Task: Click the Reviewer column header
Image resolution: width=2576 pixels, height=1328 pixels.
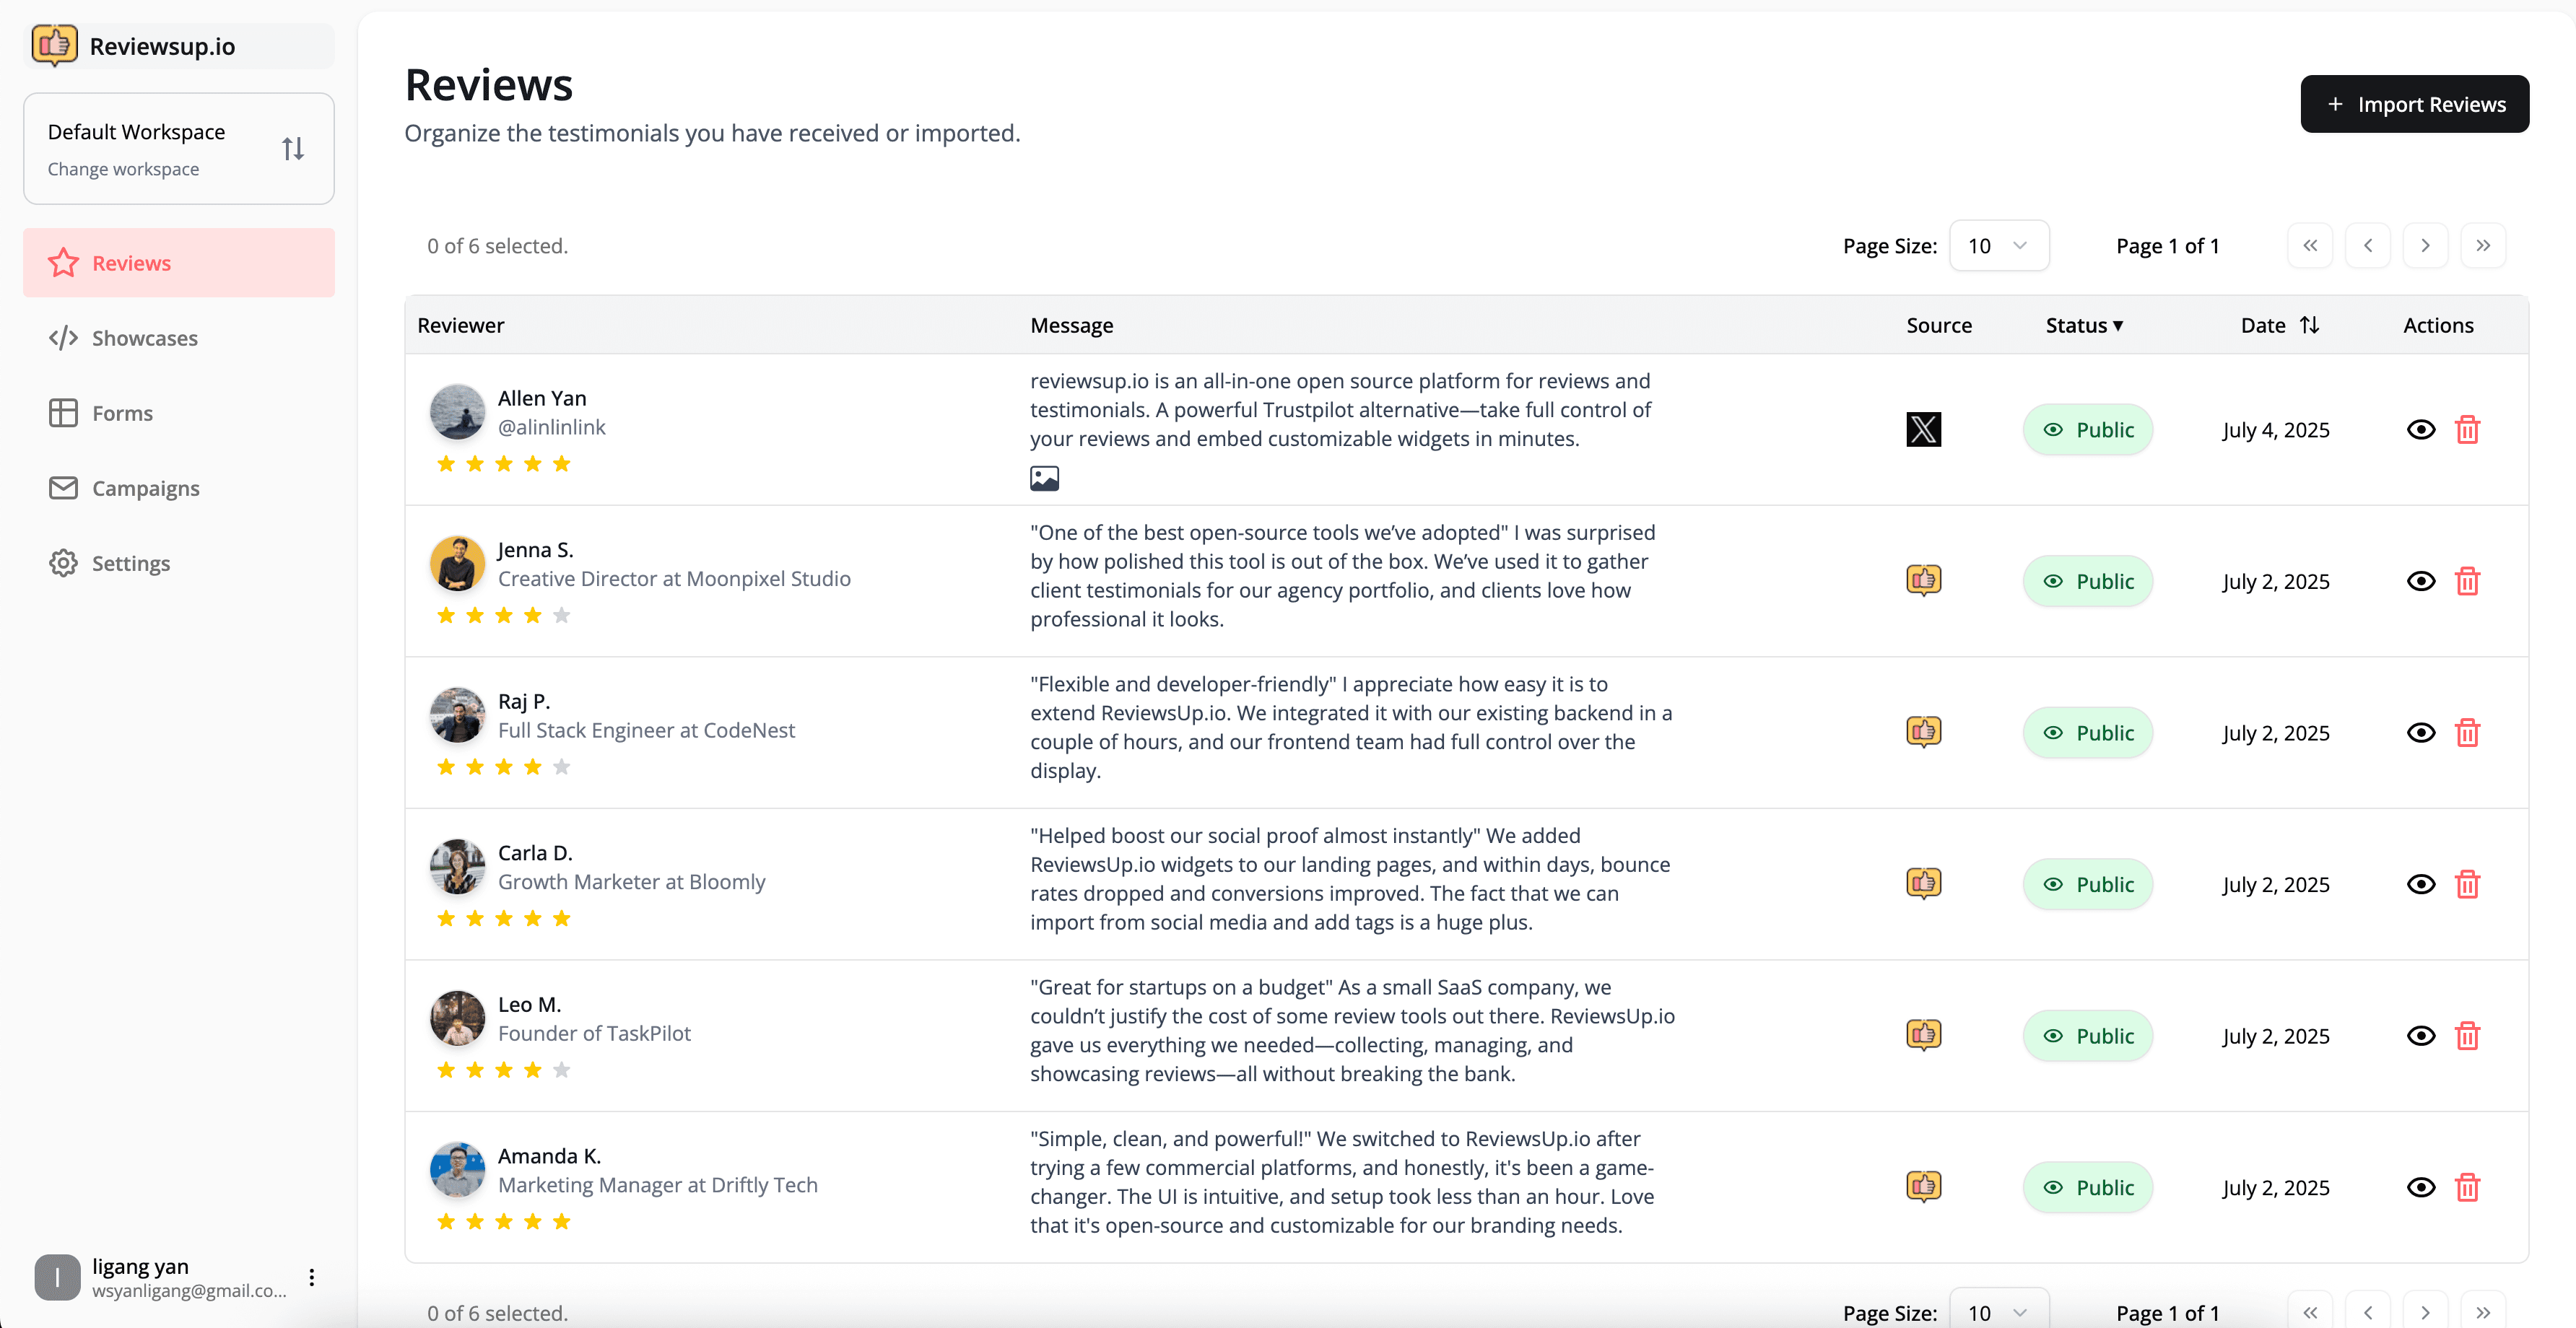Action: (x=460, y=325)
